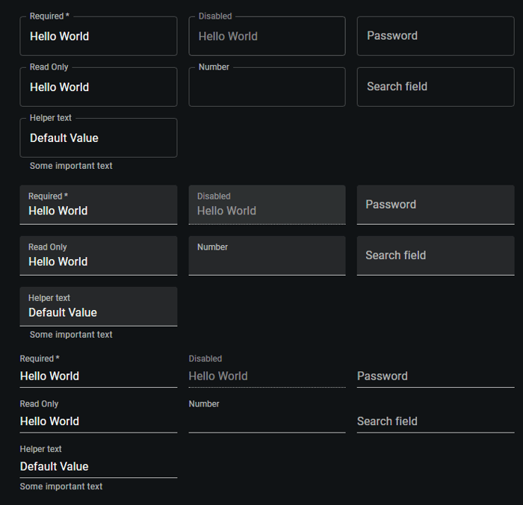Click the outlined Disabled Hello World field
The height and width of the screenshot is (505, 523).
click(x=267, y=36)
